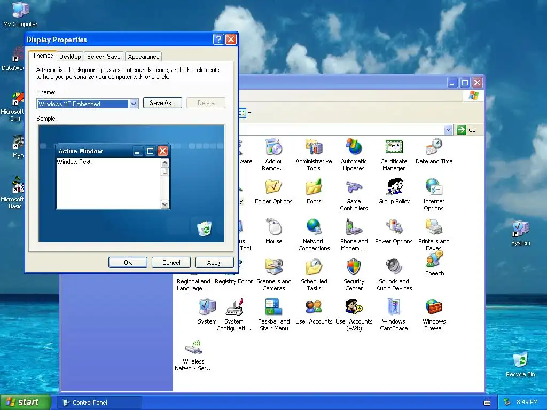Click the system tray clock
This screenshot has height=410, width=547.
[527, 402]
